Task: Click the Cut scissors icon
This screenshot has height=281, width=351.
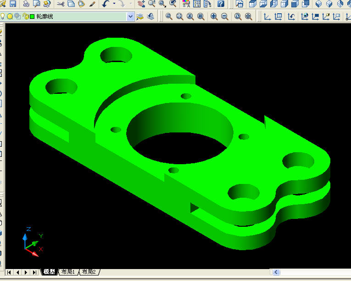Action: point(61,4)
